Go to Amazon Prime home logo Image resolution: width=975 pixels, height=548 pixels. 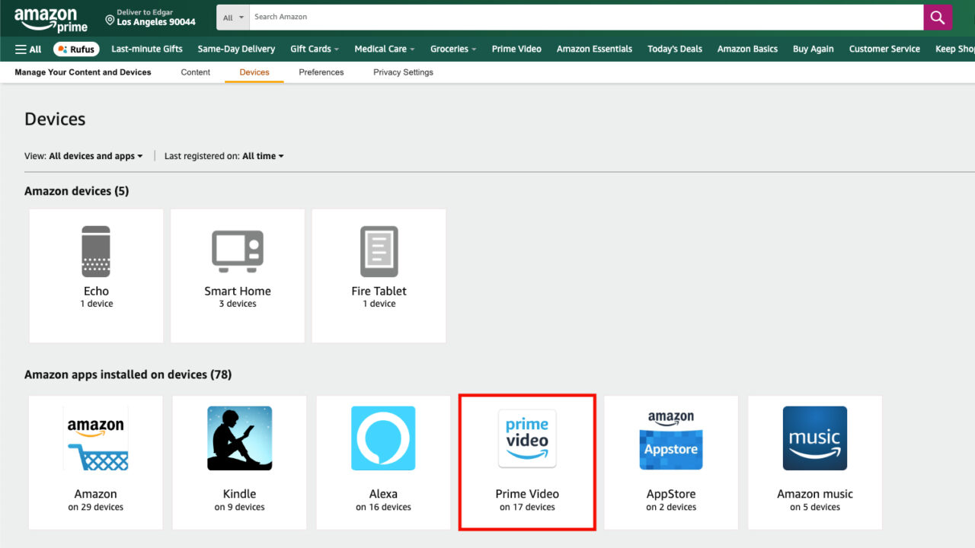coord(50,20)
